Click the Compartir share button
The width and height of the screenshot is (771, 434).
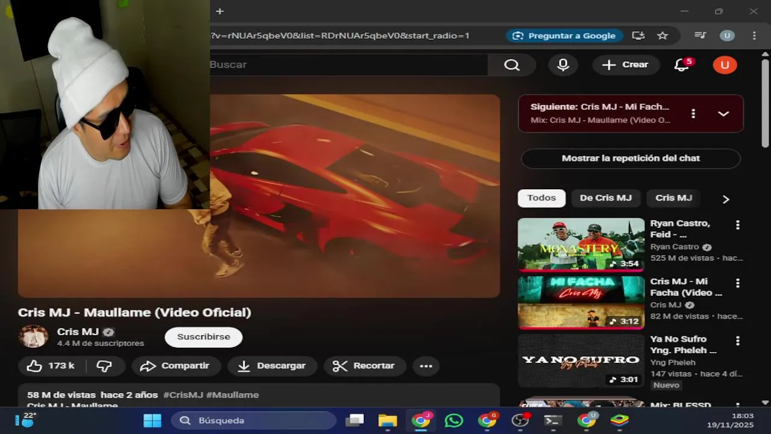point(175,366)
